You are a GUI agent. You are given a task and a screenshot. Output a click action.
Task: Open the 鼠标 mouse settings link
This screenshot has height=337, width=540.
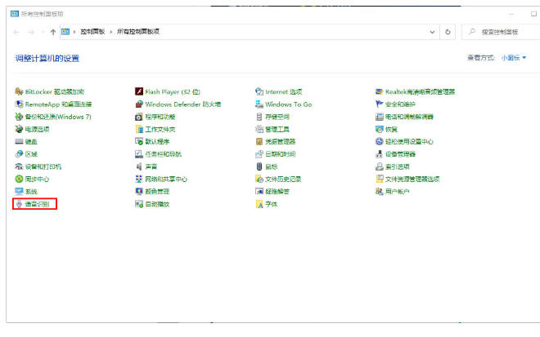click(271, 166)
